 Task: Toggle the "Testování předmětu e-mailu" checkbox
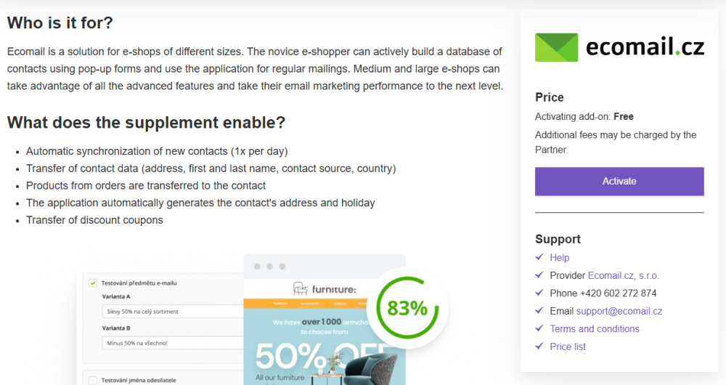coord(93,283)
